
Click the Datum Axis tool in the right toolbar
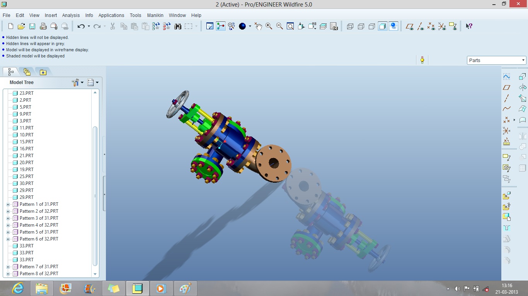[x=507, y=98]
